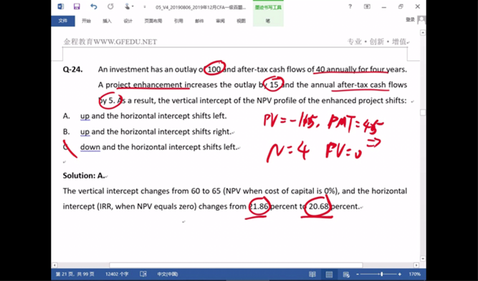Click the 登录 sign-in link
Image resolution: width=478 pixels, height=281 pixels.
point(410,19)
